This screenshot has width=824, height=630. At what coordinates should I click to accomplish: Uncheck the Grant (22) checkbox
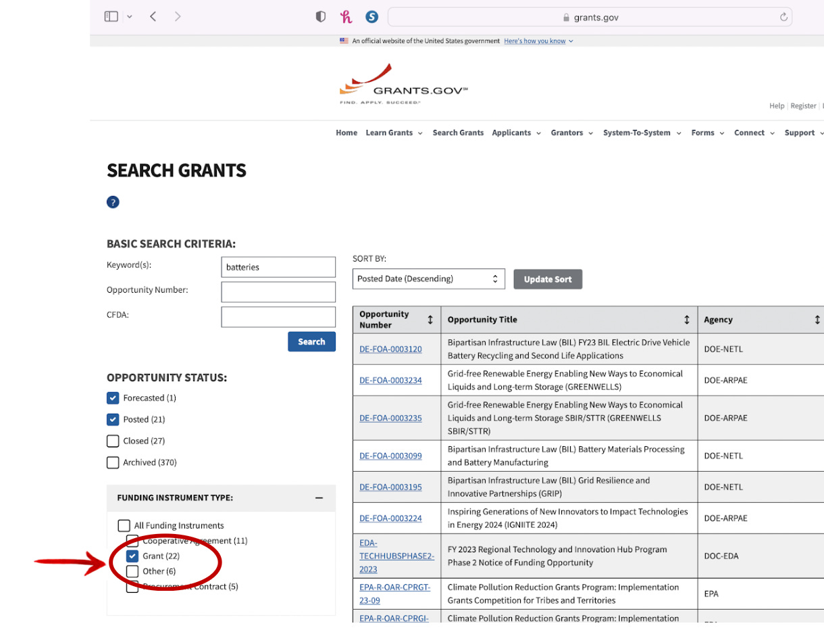(x=132, y=556)
